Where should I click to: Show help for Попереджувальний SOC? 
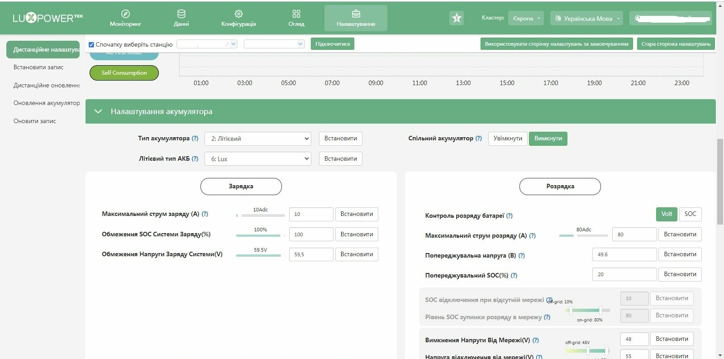(514, 276)
